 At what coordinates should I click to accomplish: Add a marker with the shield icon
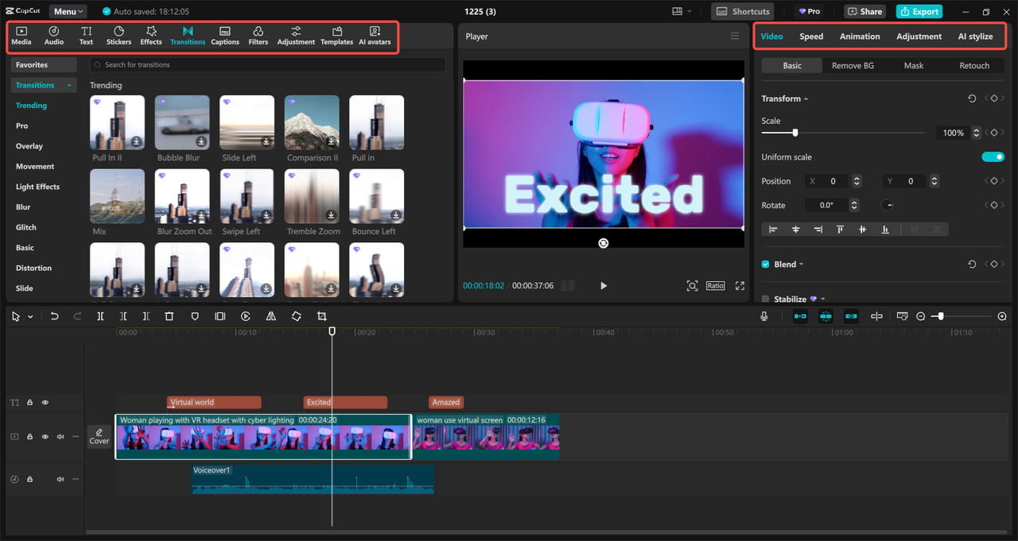pos(195,316)
